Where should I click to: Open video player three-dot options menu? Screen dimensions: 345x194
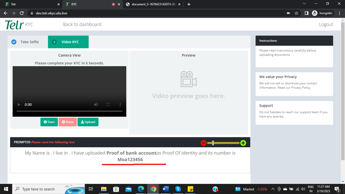click(x=120, y=105)
